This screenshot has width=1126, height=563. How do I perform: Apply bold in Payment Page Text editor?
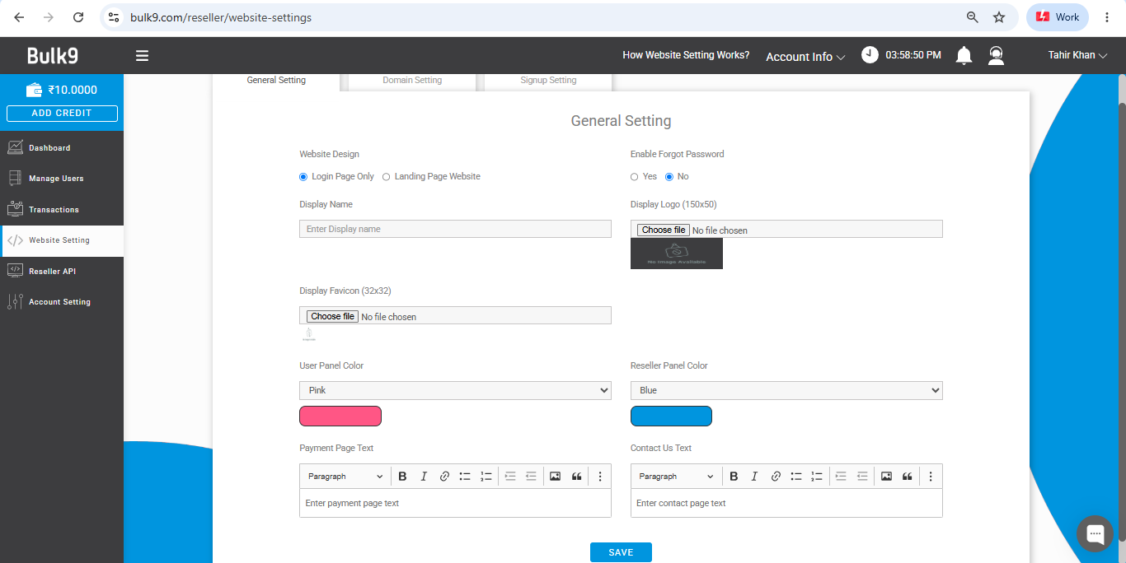(403, 476)
